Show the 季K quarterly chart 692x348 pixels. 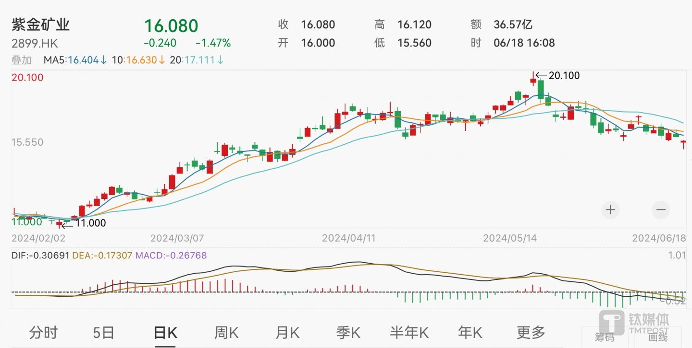(x=348, y=332)
